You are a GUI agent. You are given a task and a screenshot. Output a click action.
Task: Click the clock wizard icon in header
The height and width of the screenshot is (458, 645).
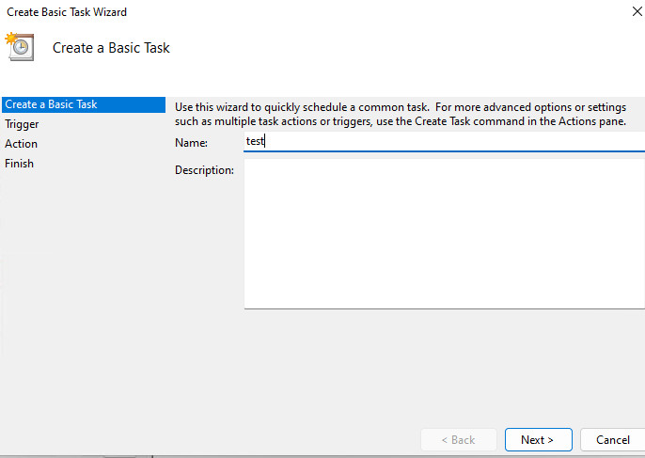pyautogui.click(x=20, y=47)
